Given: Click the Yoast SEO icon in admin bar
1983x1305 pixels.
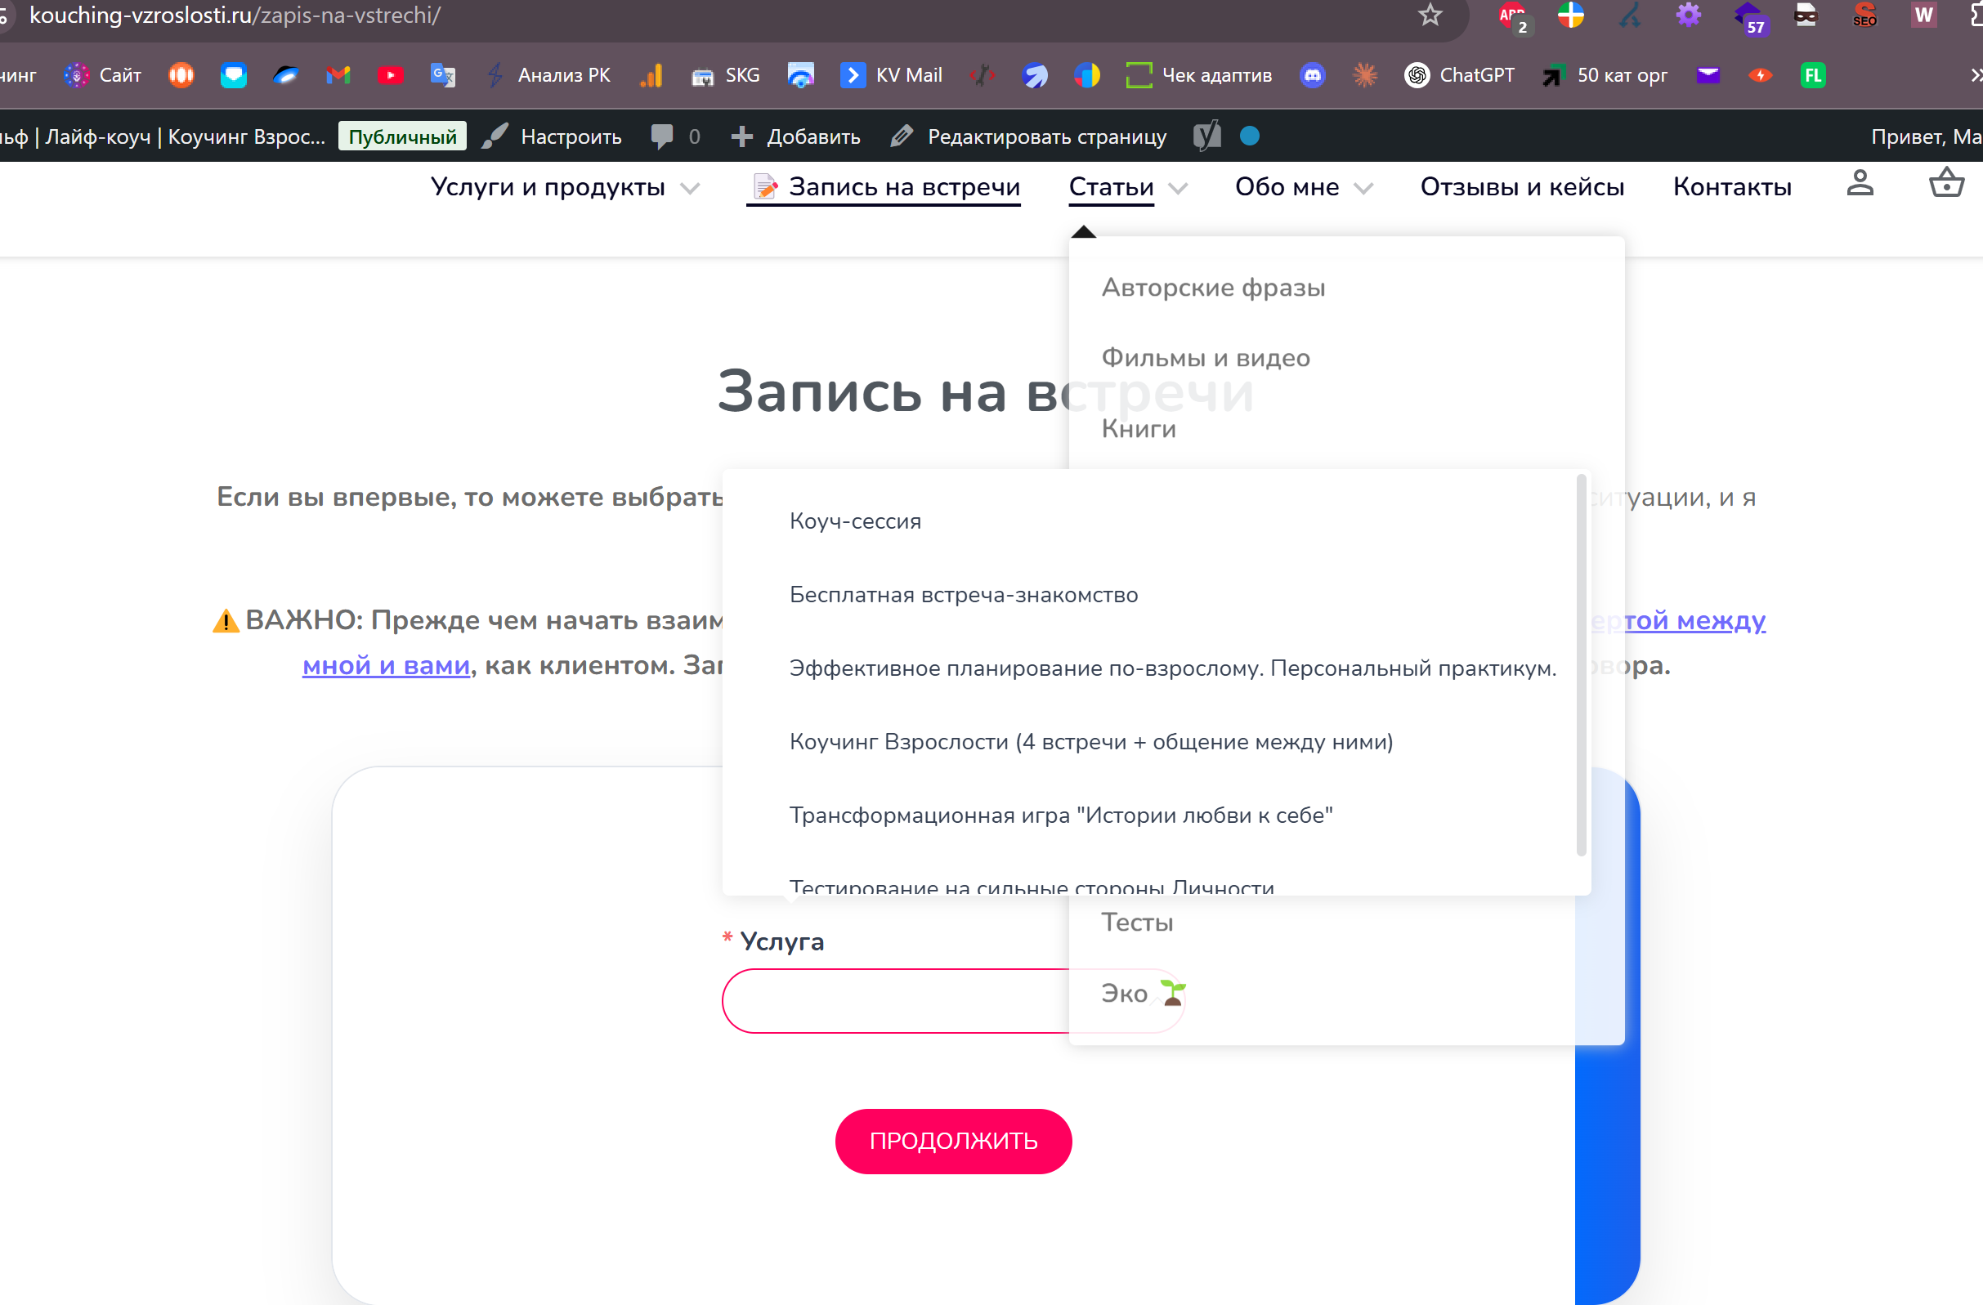Looking at the screenshot, I should [x=1206, y=136].
